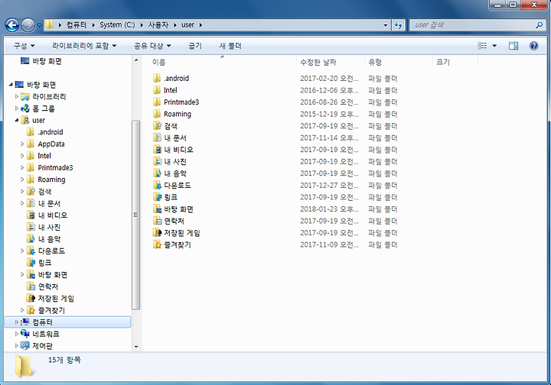551x385 pixels.
Task: Select the 즐겨찾기 folder icon in file list
Action: 157,244
